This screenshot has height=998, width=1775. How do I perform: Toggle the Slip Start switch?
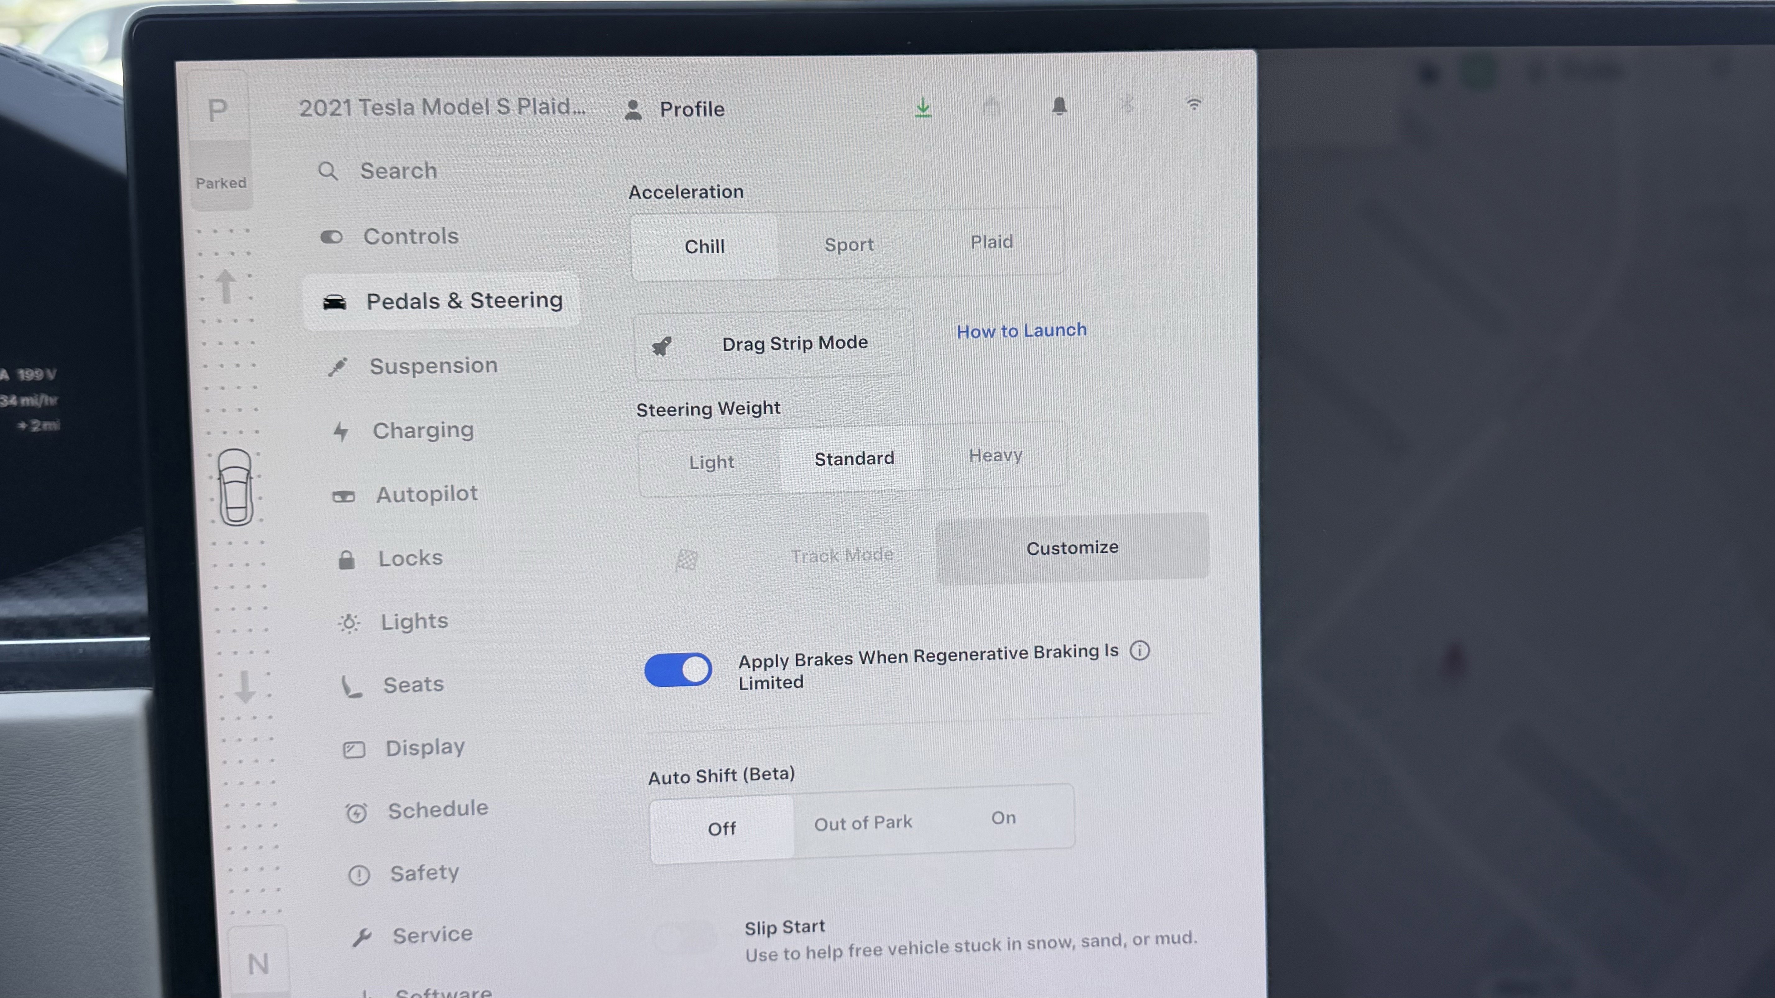686,938
